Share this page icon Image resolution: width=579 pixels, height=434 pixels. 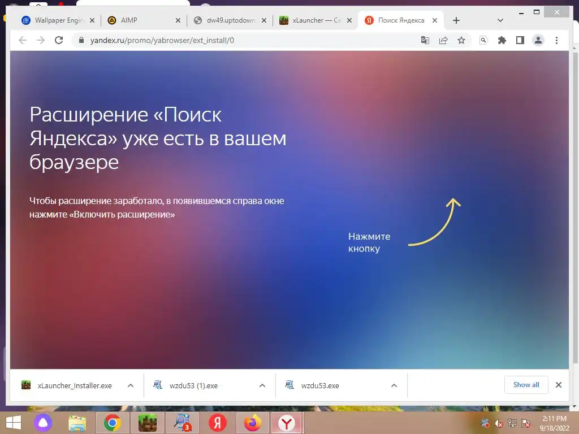[443, 40]
